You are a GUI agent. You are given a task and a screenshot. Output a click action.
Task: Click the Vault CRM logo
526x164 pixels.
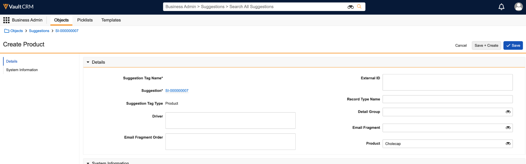[x=18, y=7]
